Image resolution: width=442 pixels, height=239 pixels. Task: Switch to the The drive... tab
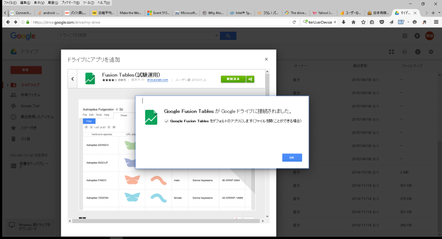click(x=296, y=13)
